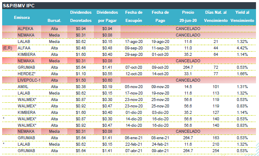Select the LIVEPOLC-1 row name

pos(29,80)
